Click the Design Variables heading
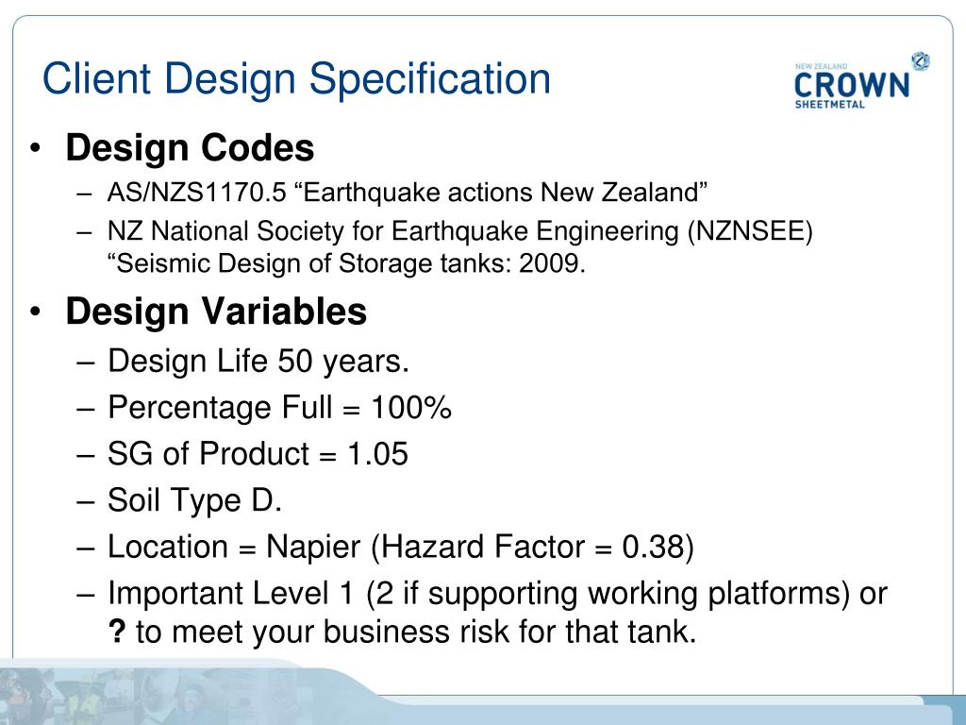The width and height of the screenshot is (966, 725). click(x=216, y=311)
